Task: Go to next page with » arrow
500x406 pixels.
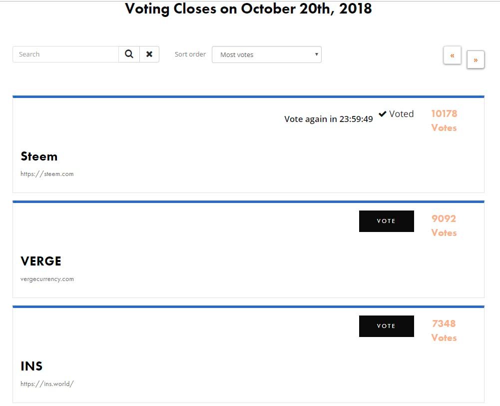Action: coord(476,60)
